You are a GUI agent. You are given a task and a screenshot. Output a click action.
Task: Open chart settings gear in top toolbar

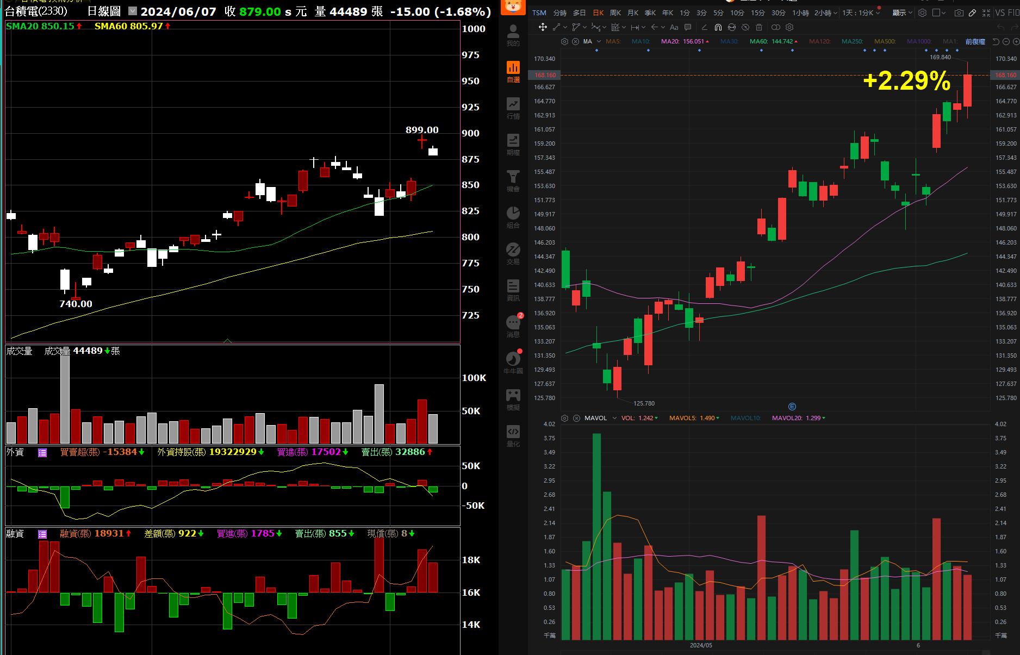coord(923,13)
